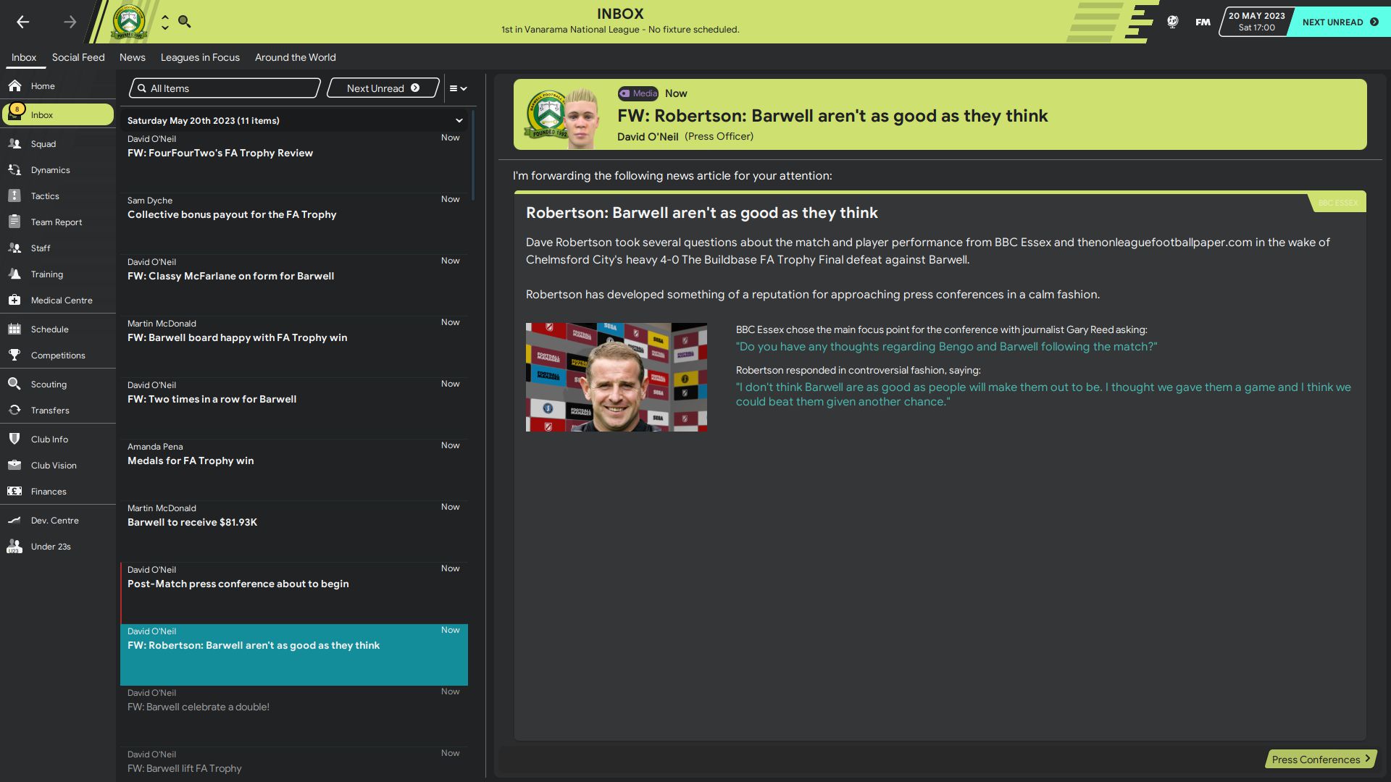Expand the club switcher arrows beside the badge
The height and width of the screenshot is (782, 1391).
165,22
